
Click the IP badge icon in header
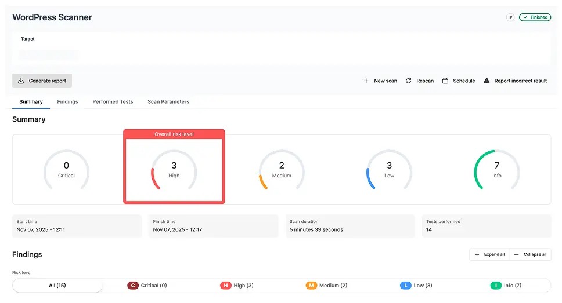pos(510,17)
